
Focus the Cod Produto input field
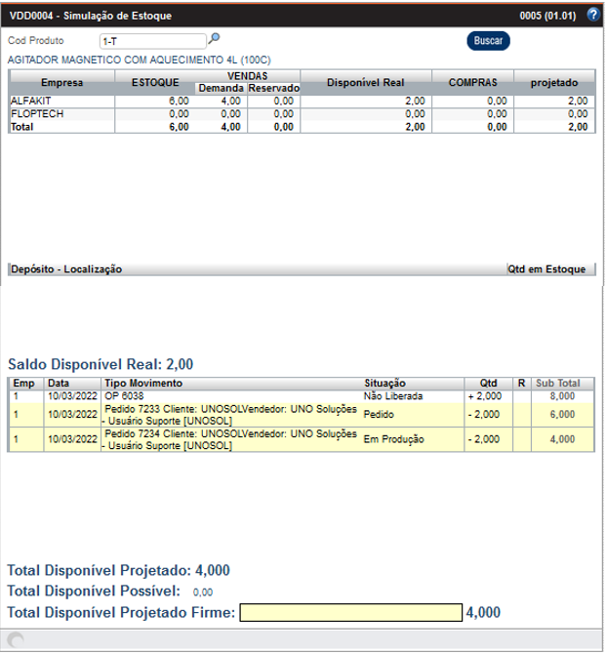[152, 41]
